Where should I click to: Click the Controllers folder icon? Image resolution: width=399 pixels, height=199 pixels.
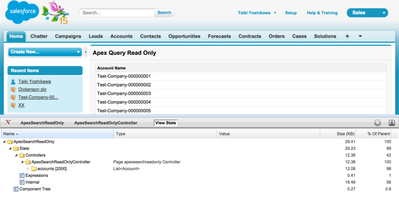(22, 155)
